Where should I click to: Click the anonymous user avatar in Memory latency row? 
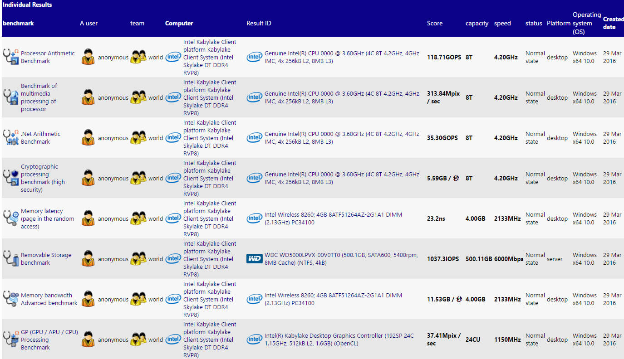click(88, 218)
